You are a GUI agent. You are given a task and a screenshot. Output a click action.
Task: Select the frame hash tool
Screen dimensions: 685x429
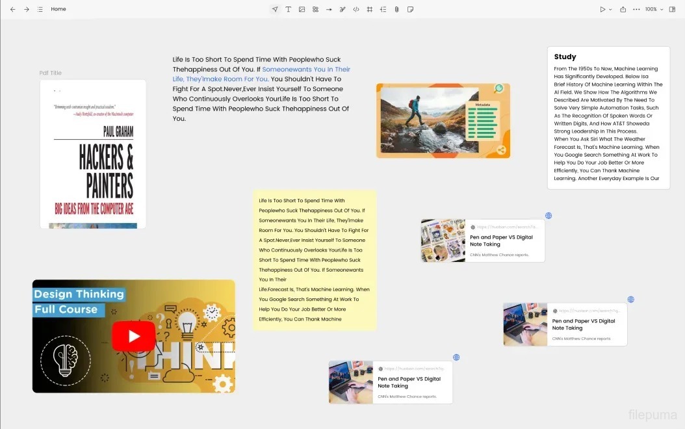(370, 9)
